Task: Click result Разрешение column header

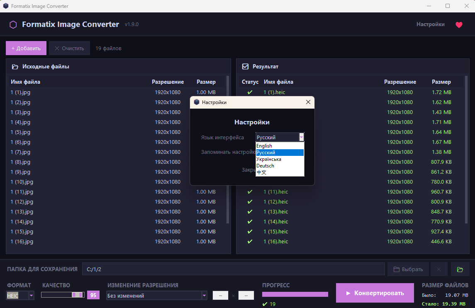Action: [x=400, y=82]
